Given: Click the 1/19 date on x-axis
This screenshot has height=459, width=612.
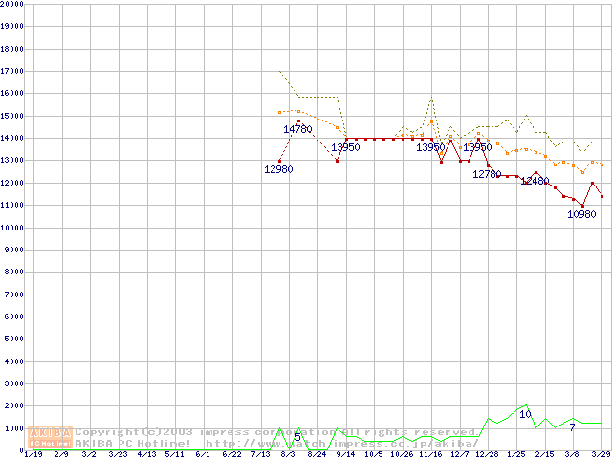Looking at the screenshot, I should point(33,454).
